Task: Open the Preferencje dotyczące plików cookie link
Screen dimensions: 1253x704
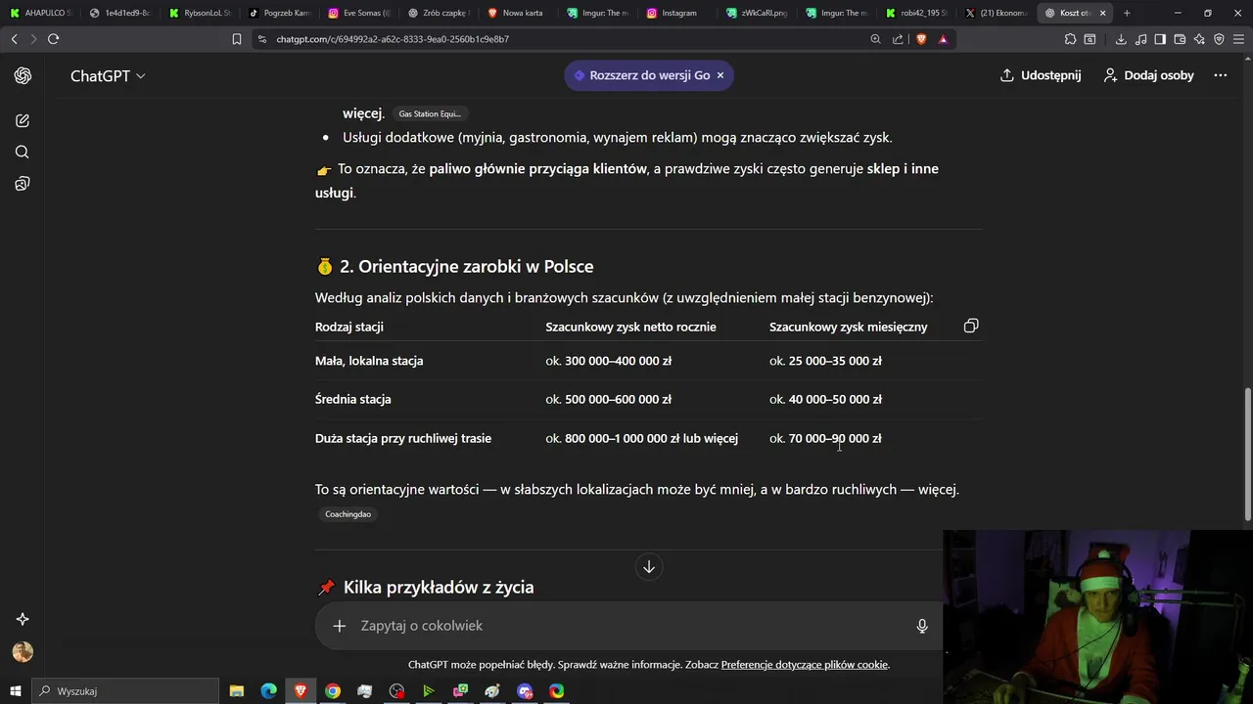Action: pyautogui.click(x=804, y=665)
